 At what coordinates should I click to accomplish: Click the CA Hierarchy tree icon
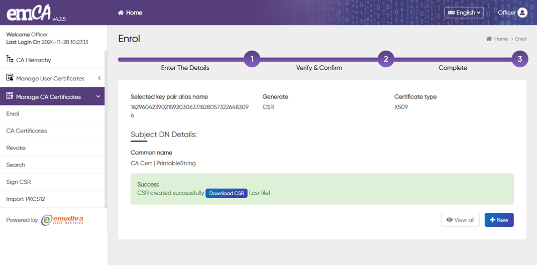tap(10, 60)
